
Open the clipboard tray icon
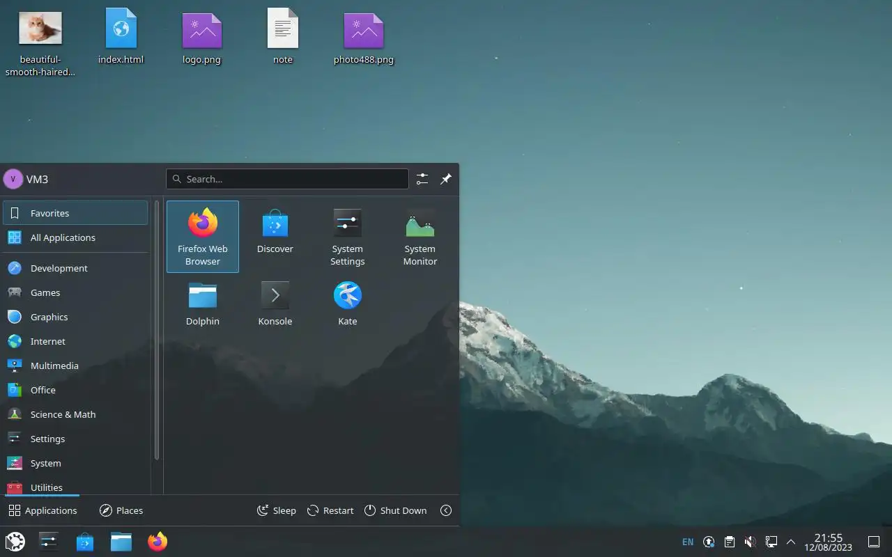729,542
